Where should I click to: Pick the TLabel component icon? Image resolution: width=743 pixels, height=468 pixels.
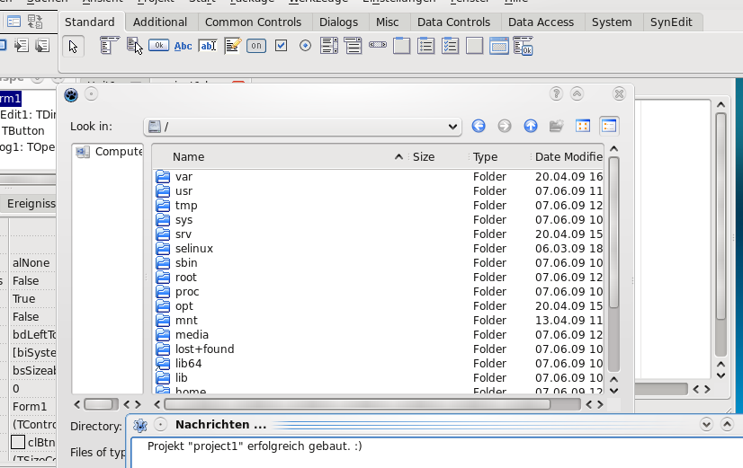[x=184, y=45]
